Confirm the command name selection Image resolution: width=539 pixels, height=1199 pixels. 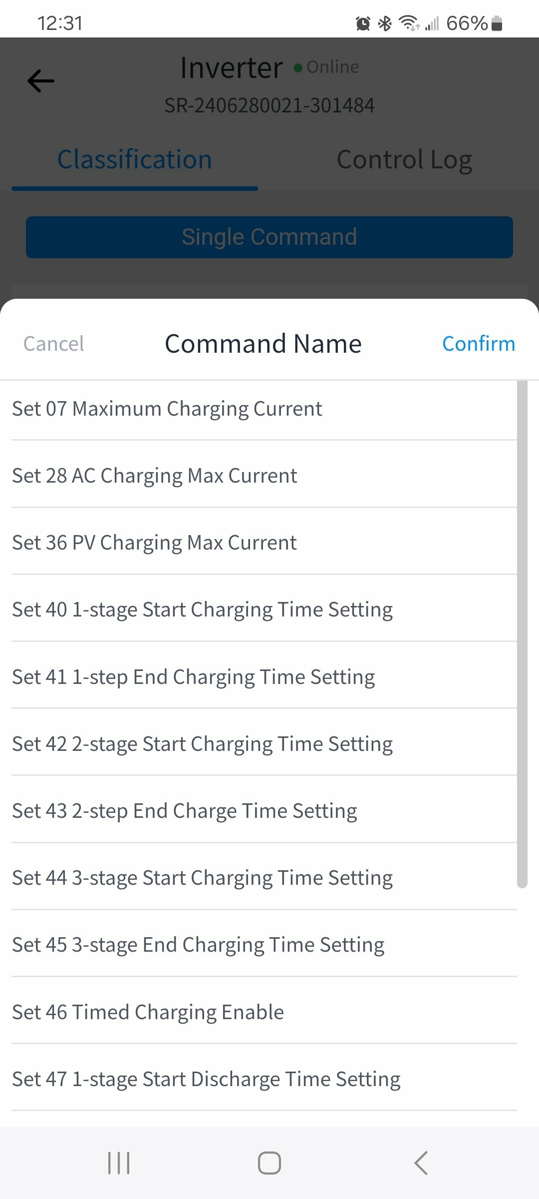[479, 344]
